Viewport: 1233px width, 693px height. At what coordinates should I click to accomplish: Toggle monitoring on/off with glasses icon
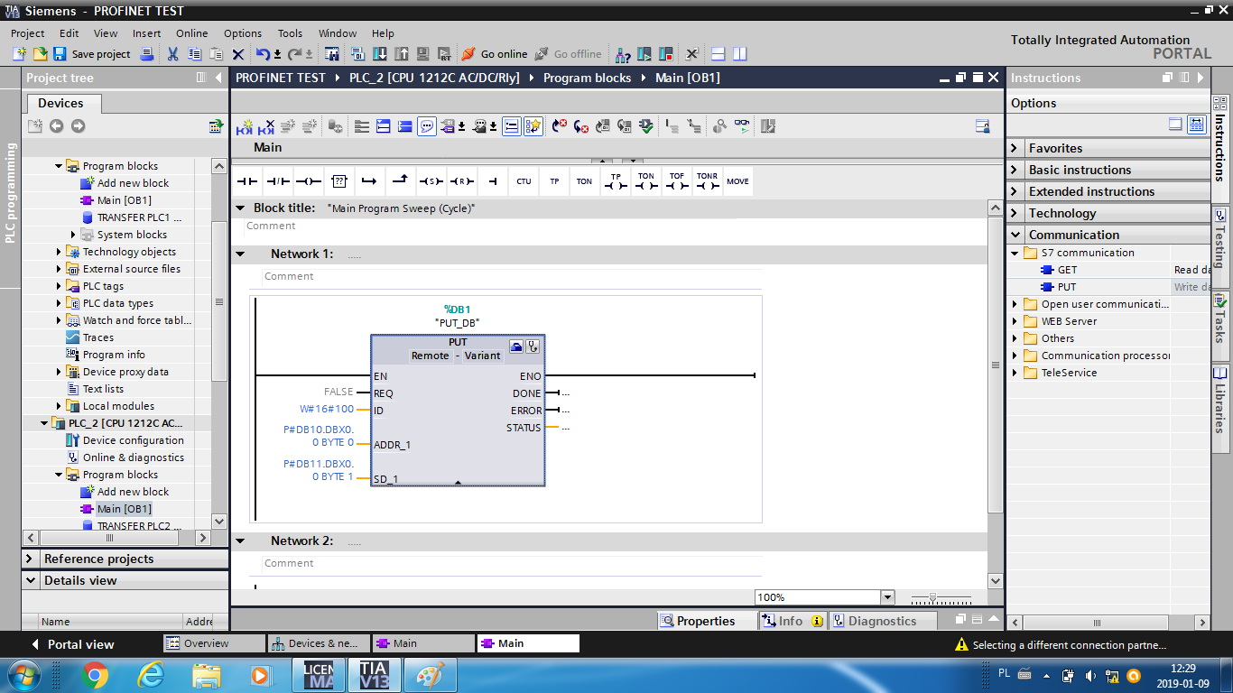[x=742, y=126]
